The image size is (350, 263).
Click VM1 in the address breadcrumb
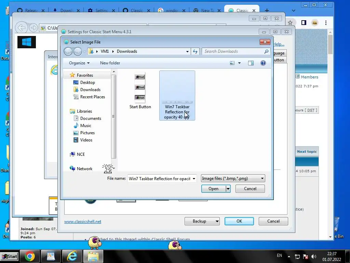pos(105,51)
